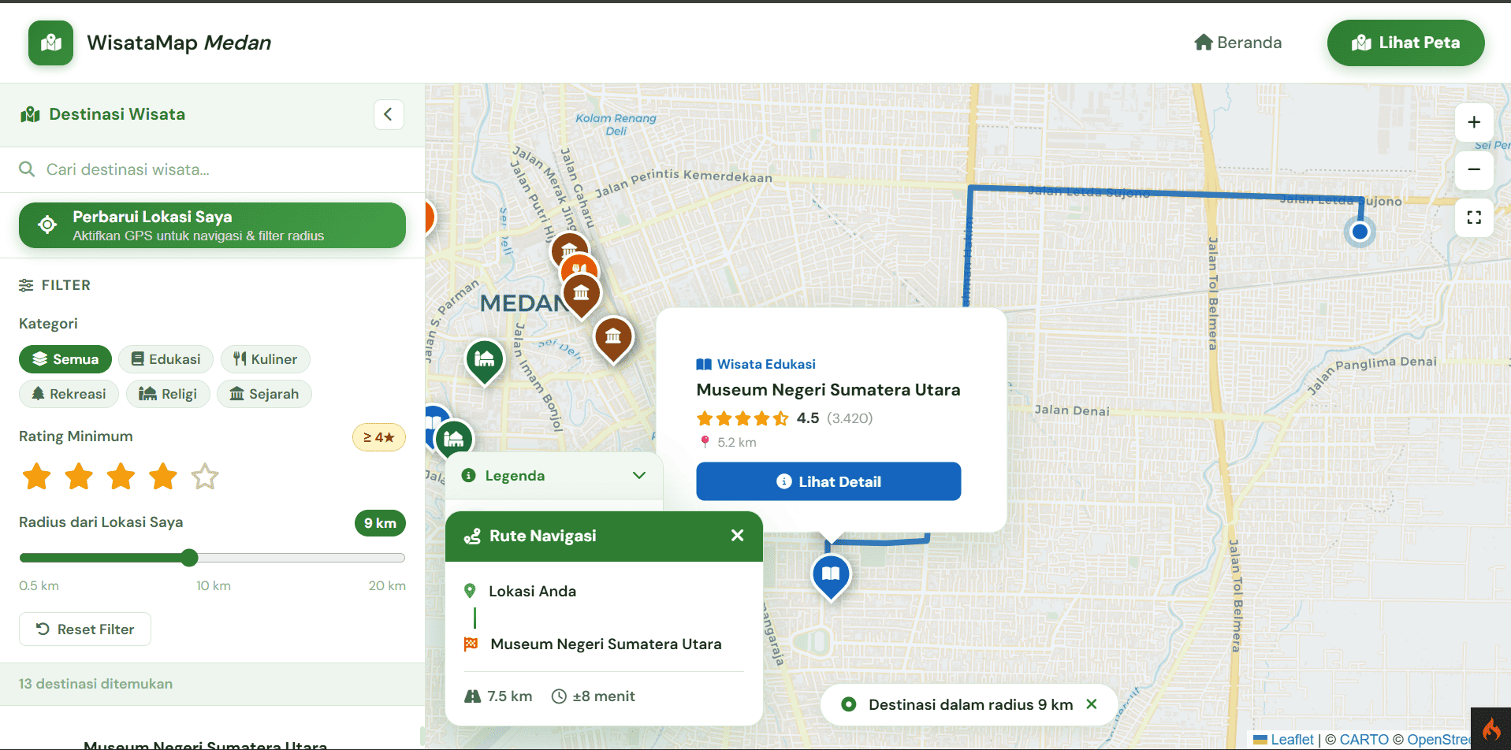The width and height of the screenshot is (1511, 750).
Task: Toggle fullscreen map view
Action: click(1474, 217)
